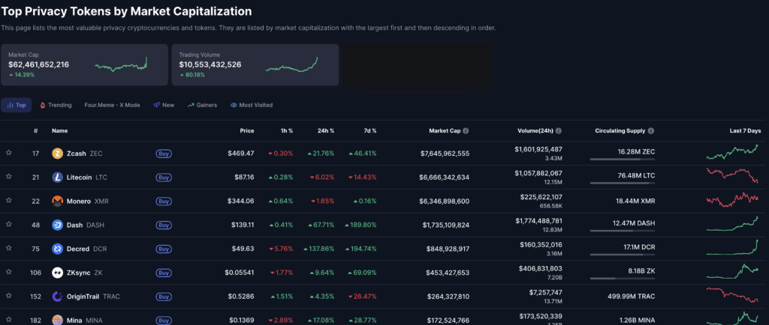Click the Litecoin circulating supply progress bar
This screenshot has height=325, width=769.
(x=623, y=183)
